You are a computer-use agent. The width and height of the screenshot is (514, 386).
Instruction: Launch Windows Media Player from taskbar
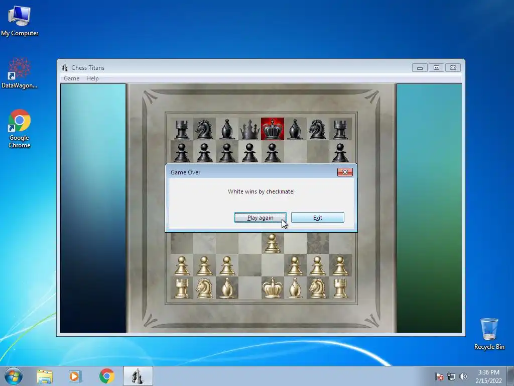75,376
